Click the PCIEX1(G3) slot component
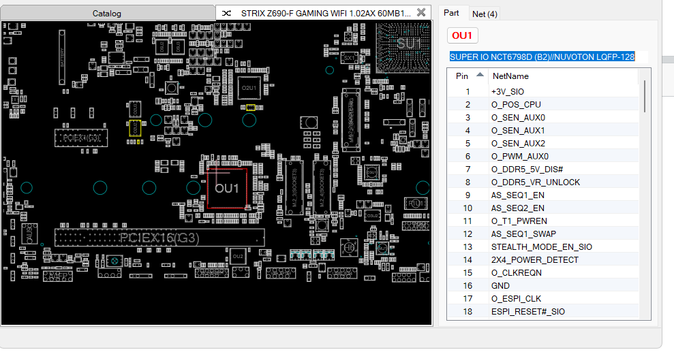Viewport: 674px width, 352px height. pos(81,138)
